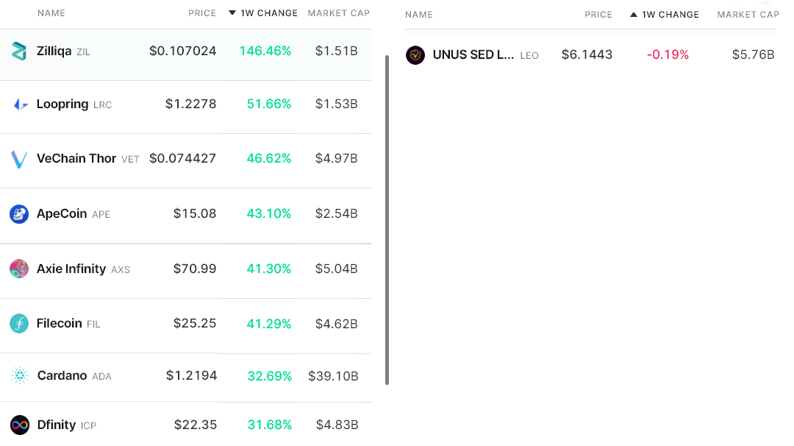Click the Cardano logo icon
Viewport: 794px width, 446px height.
19,376
